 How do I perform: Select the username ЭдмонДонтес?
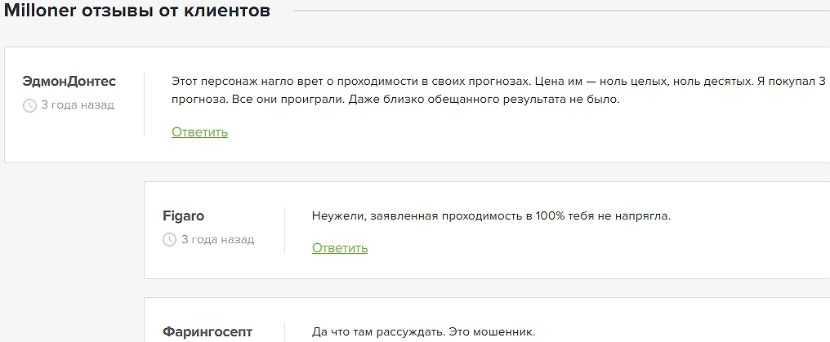[x=69, y=82]
